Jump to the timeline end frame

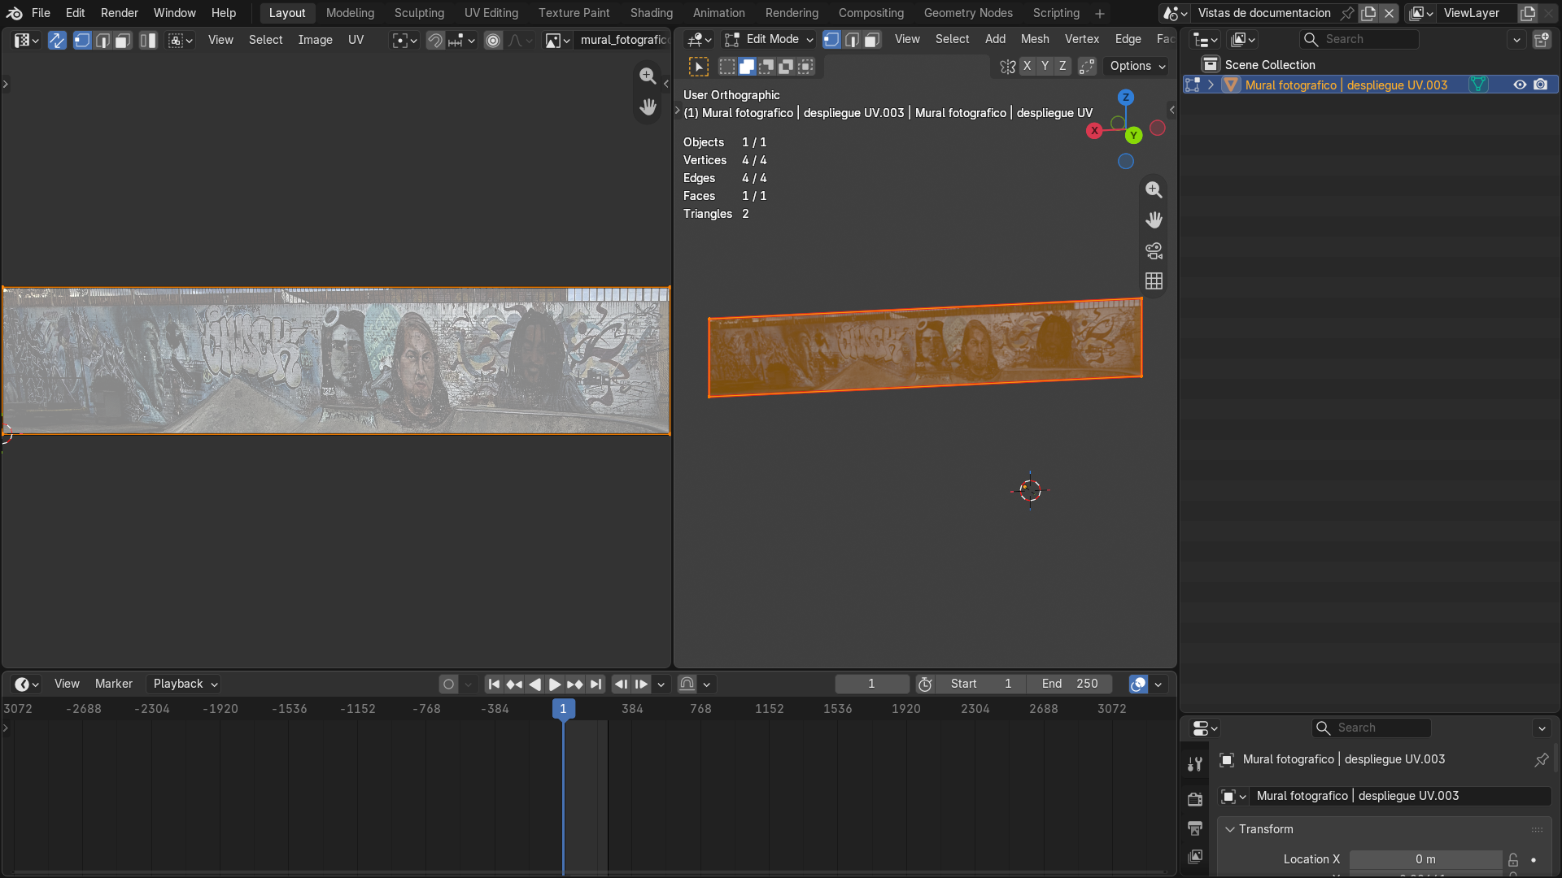(x=596, y=684)
